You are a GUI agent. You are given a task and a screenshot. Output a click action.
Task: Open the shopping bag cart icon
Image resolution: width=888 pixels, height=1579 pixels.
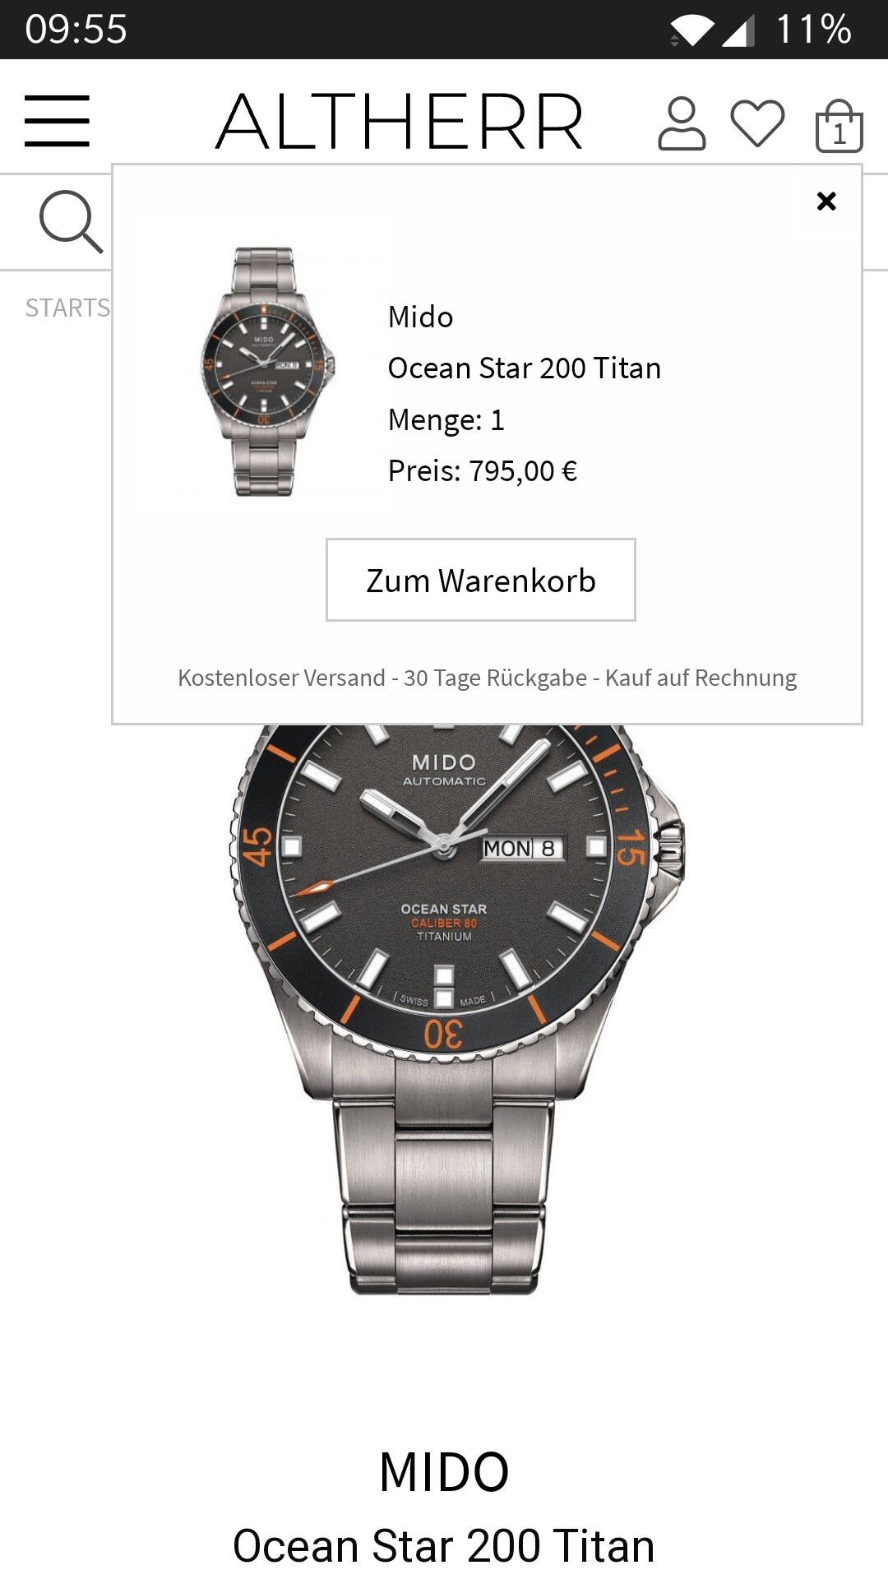pos(839,126)
